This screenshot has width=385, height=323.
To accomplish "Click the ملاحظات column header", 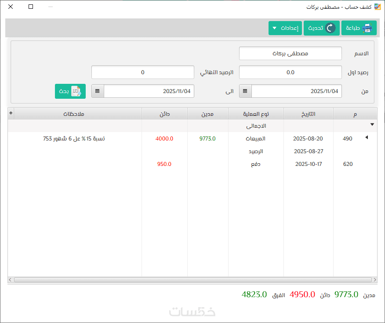I will pyautogui.click(x=74, y=114).
